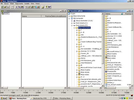Click the Paste toolbar icon

point(22,7)
